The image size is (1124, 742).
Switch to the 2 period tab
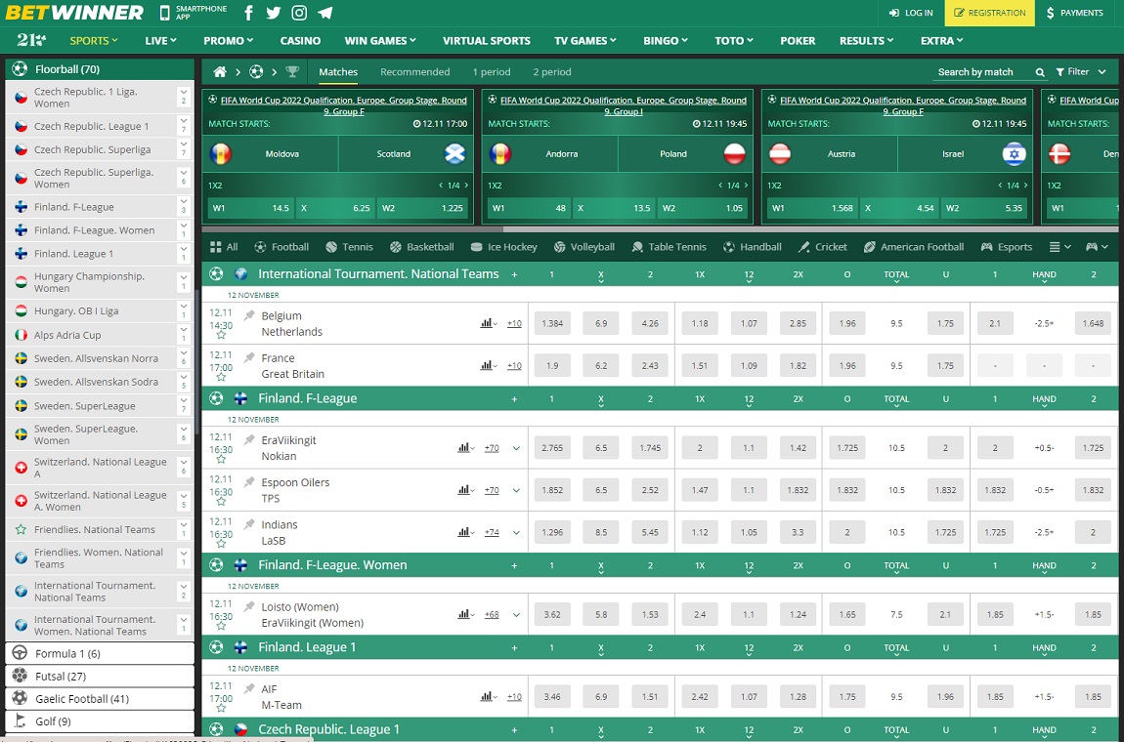click(552, 71)
